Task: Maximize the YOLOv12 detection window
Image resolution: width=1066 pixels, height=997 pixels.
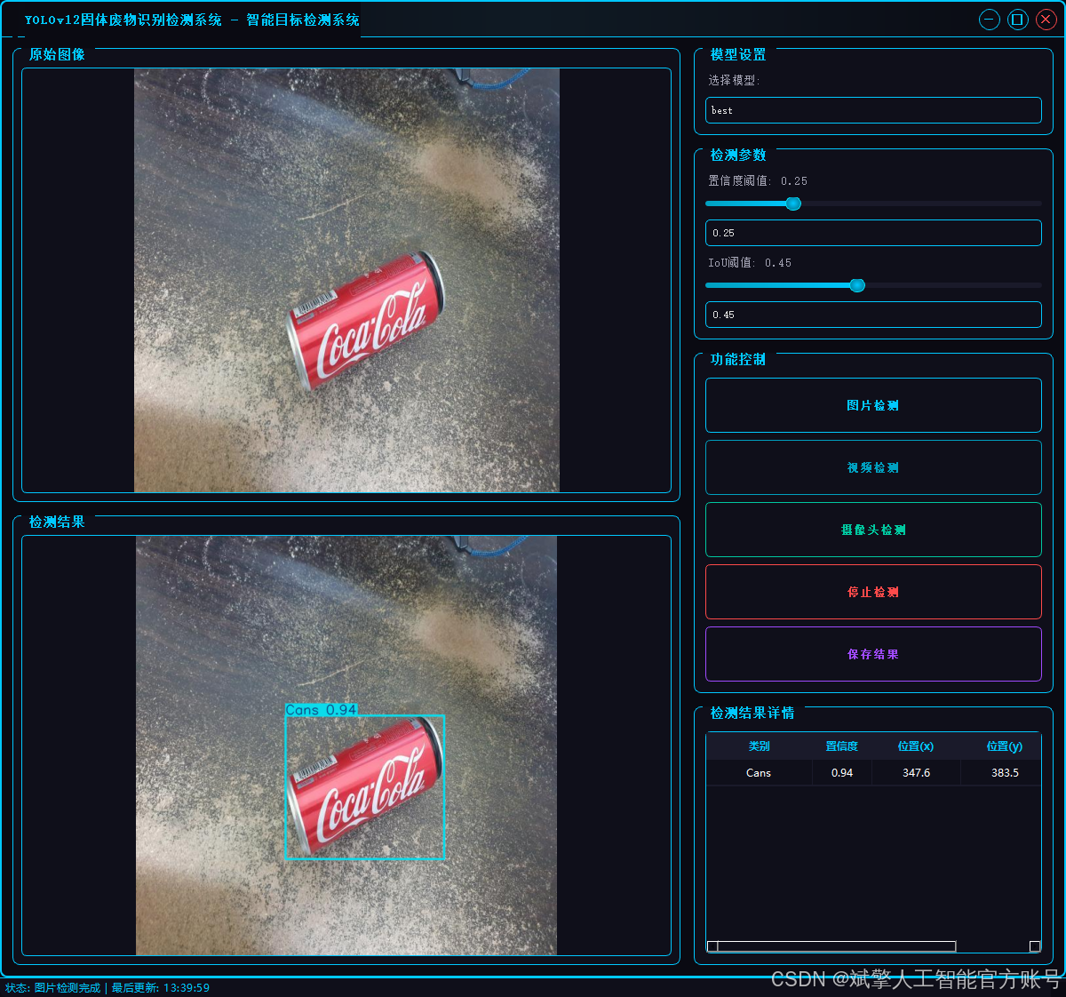Action: coord(1018,20)
